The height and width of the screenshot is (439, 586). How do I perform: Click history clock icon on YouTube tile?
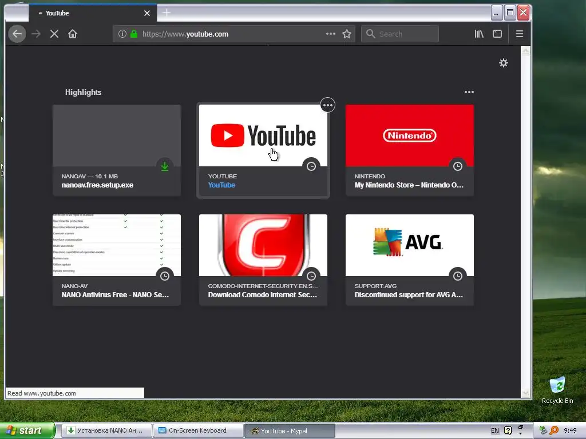point(311,166)
